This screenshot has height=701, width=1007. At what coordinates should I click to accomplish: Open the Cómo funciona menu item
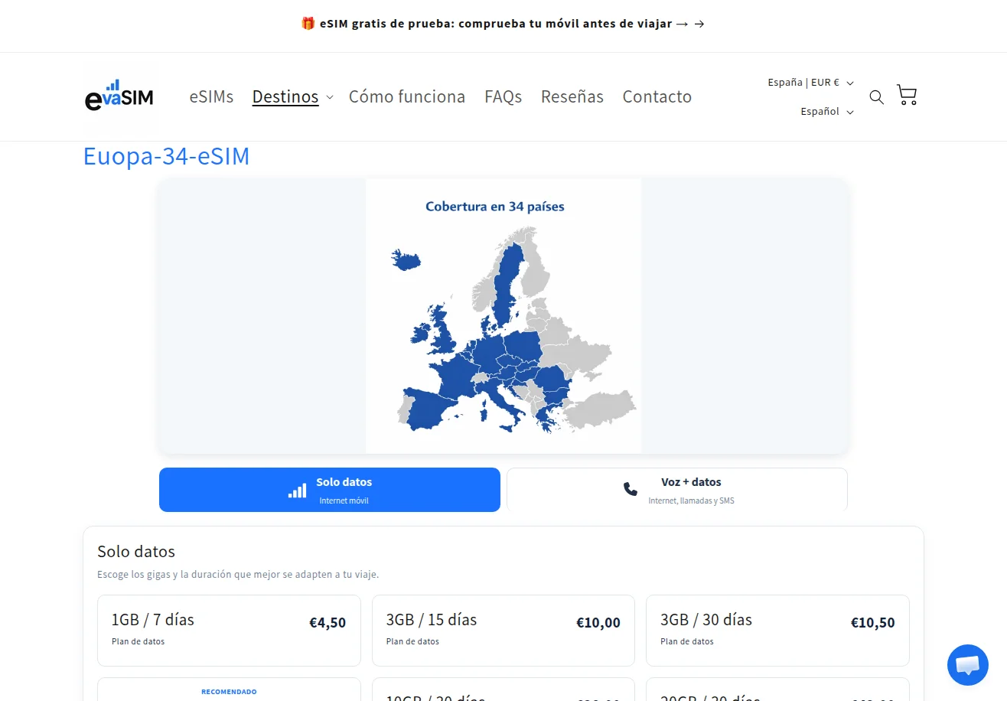407,97
